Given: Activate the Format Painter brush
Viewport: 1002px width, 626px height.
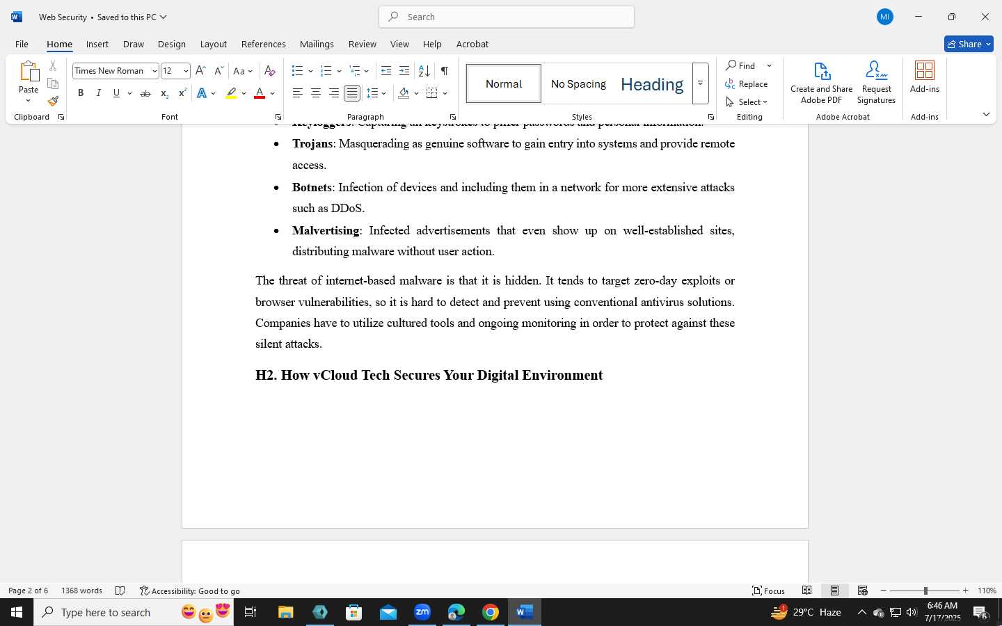Looking at the screenshot, I should click(53, 101).
